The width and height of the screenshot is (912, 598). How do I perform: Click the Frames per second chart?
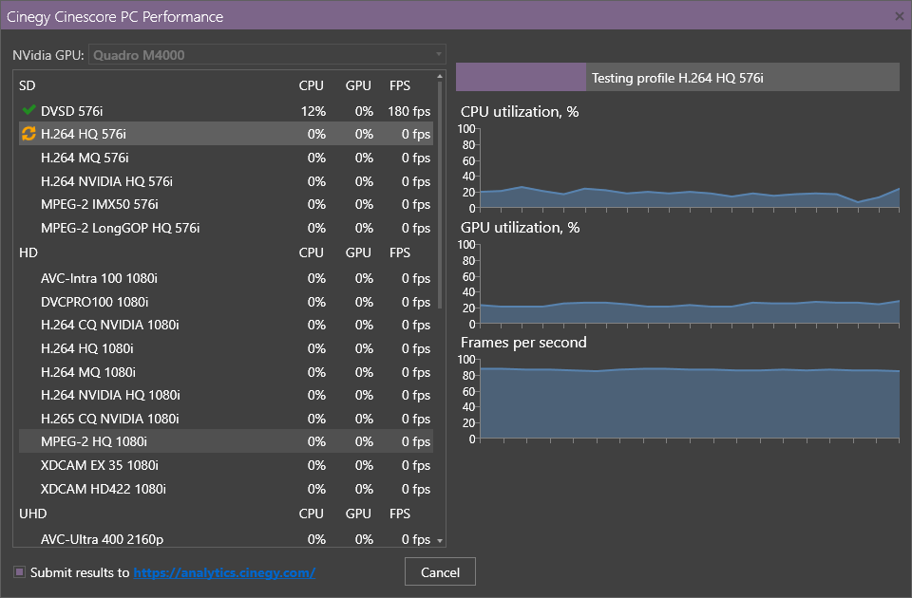(x=690, y=399)
